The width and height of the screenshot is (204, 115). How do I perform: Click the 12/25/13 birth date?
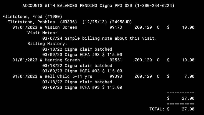95,22
